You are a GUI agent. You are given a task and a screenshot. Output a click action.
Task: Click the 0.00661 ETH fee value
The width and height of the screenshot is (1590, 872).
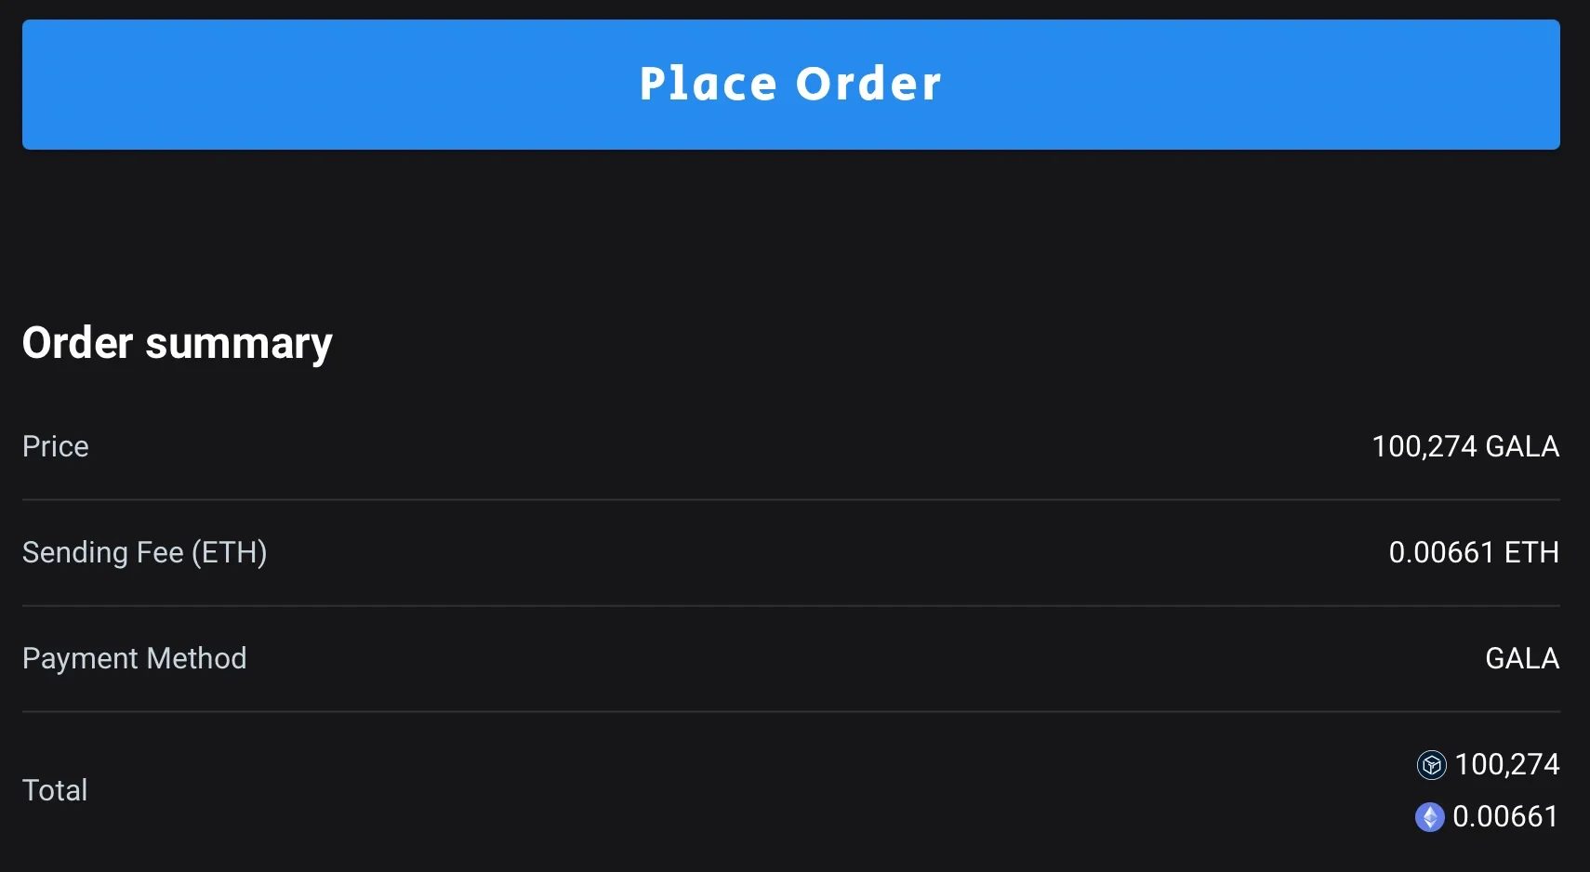coord(1474,552)
